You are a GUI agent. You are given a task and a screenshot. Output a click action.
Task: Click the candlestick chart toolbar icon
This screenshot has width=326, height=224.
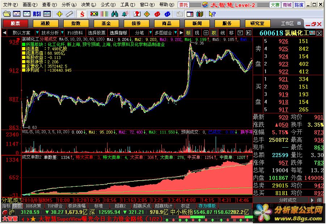[27, 14]
